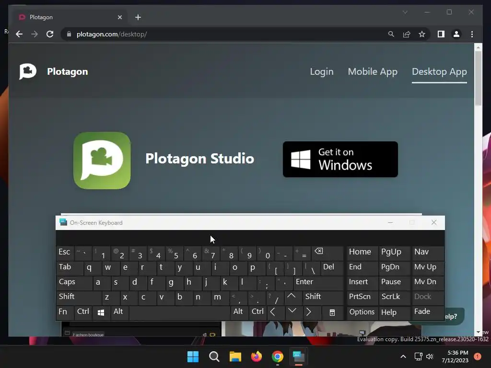491x368 pixels.
Task: Open the Chrome side panel icon
Action: point(441,34)
